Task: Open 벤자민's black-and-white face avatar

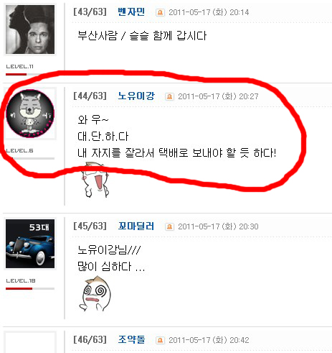Action: [30, 29]
